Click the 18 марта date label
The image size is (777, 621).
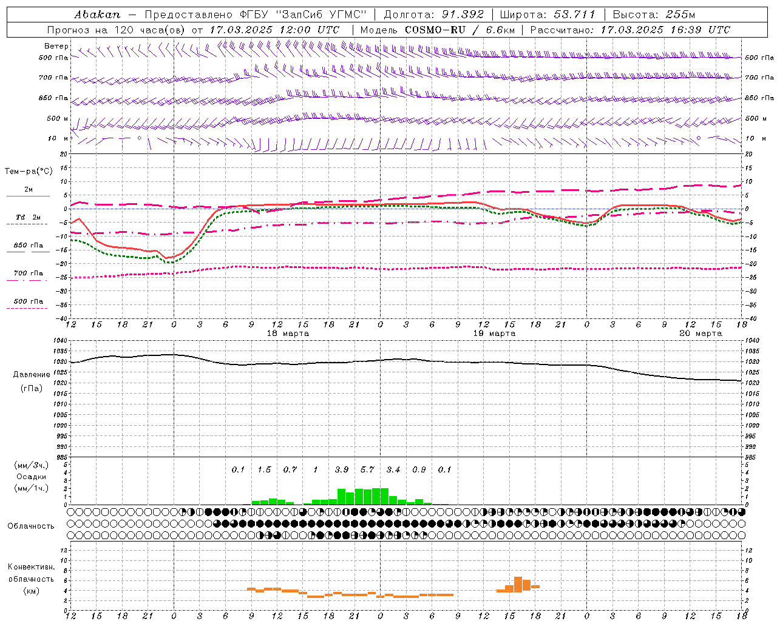point(288,334)
